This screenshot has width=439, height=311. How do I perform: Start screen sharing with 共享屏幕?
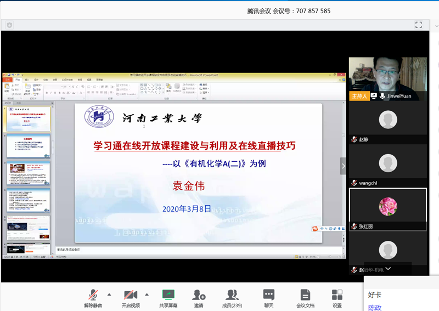tap(168, 298)
